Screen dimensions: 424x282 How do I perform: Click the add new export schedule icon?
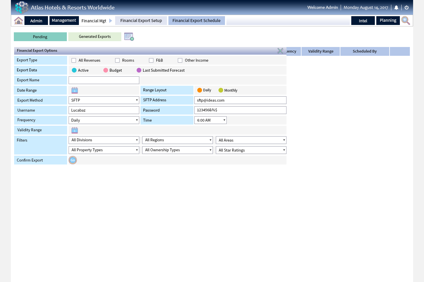pyautogui.click(x=129, y=37)
